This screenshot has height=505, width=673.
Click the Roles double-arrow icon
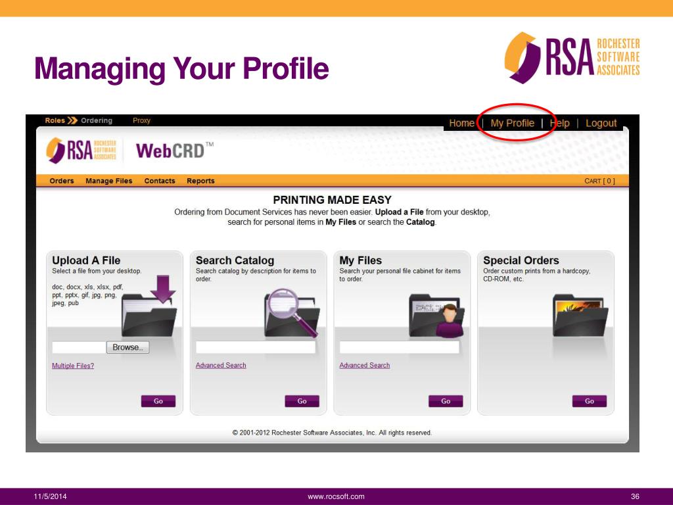pos(72,121)
